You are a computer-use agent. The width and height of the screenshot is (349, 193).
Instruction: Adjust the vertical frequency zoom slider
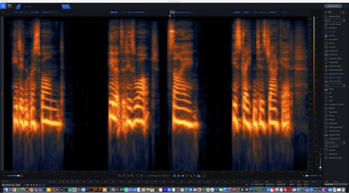[x=320, y=163]
